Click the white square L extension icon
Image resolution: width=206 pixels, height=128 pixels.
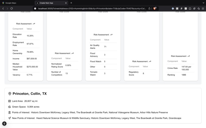[x=186, y=8]
